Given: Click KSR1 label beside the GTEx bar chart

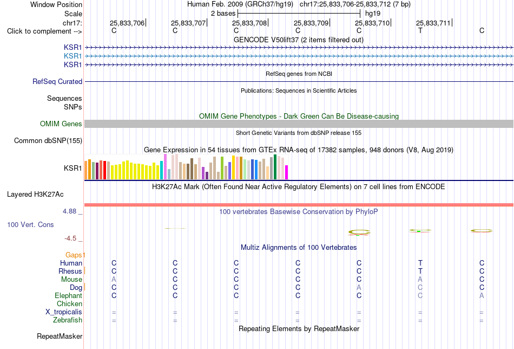Looking at the screenshot, I should (73, 168).
